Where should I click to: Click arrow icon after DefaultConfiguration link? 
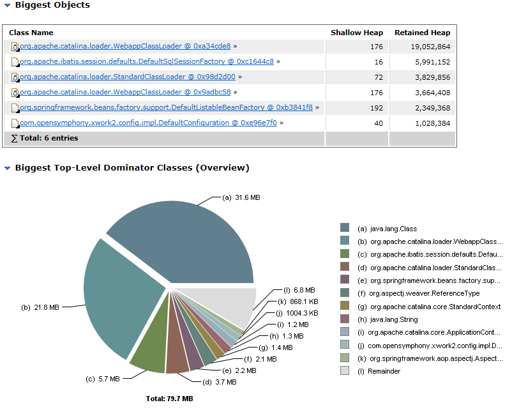pyautogui.click(x=282, y=123)
